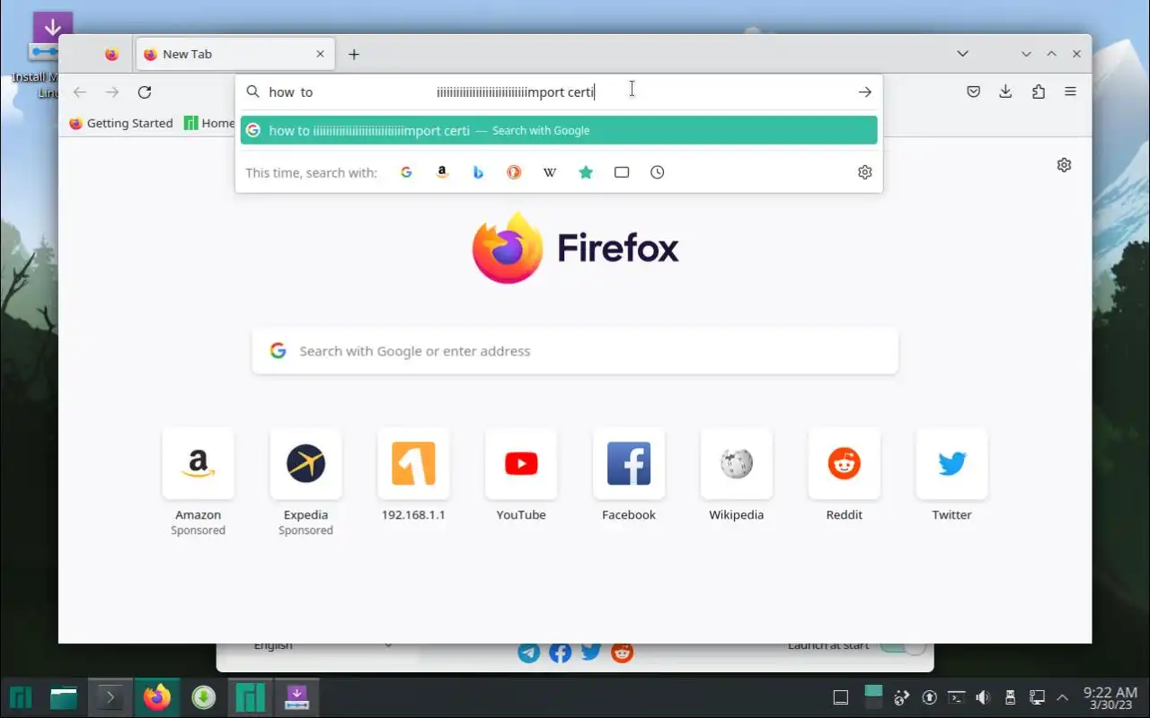The height and width of the screenshot is (718, 1150).
Task: Select 'Search with Google' suggestion row
Action: (x=559, y=130)
